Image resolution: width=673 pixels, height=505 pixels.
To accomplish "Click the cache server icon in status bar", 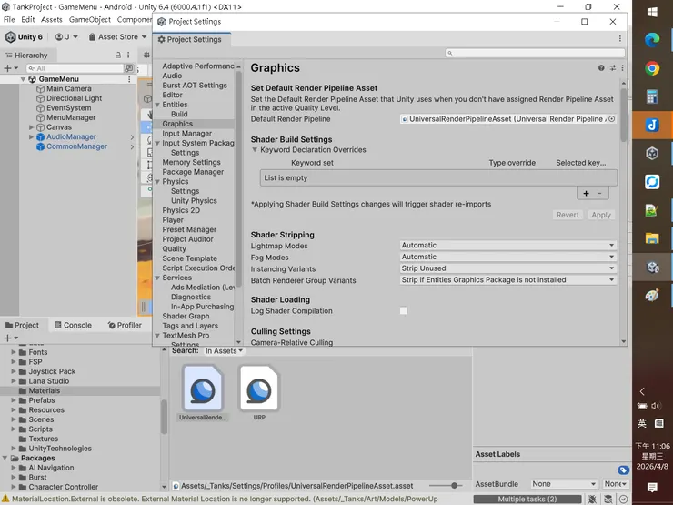I will click(608, 499).
